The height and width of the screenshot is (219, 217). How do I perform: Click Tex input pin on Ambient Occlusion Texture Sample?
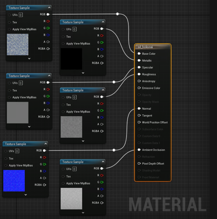[63, 176]
